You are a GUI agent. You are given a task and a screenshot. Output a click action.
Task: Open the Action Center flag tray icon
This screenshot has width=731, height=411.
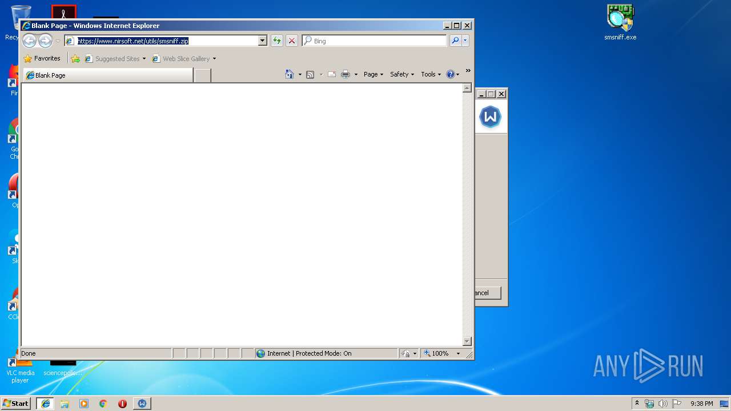(677, 403)
